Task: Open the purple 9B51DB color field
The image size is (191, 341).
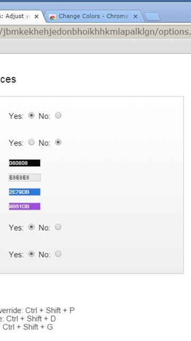Action: [x=25, y=206]
